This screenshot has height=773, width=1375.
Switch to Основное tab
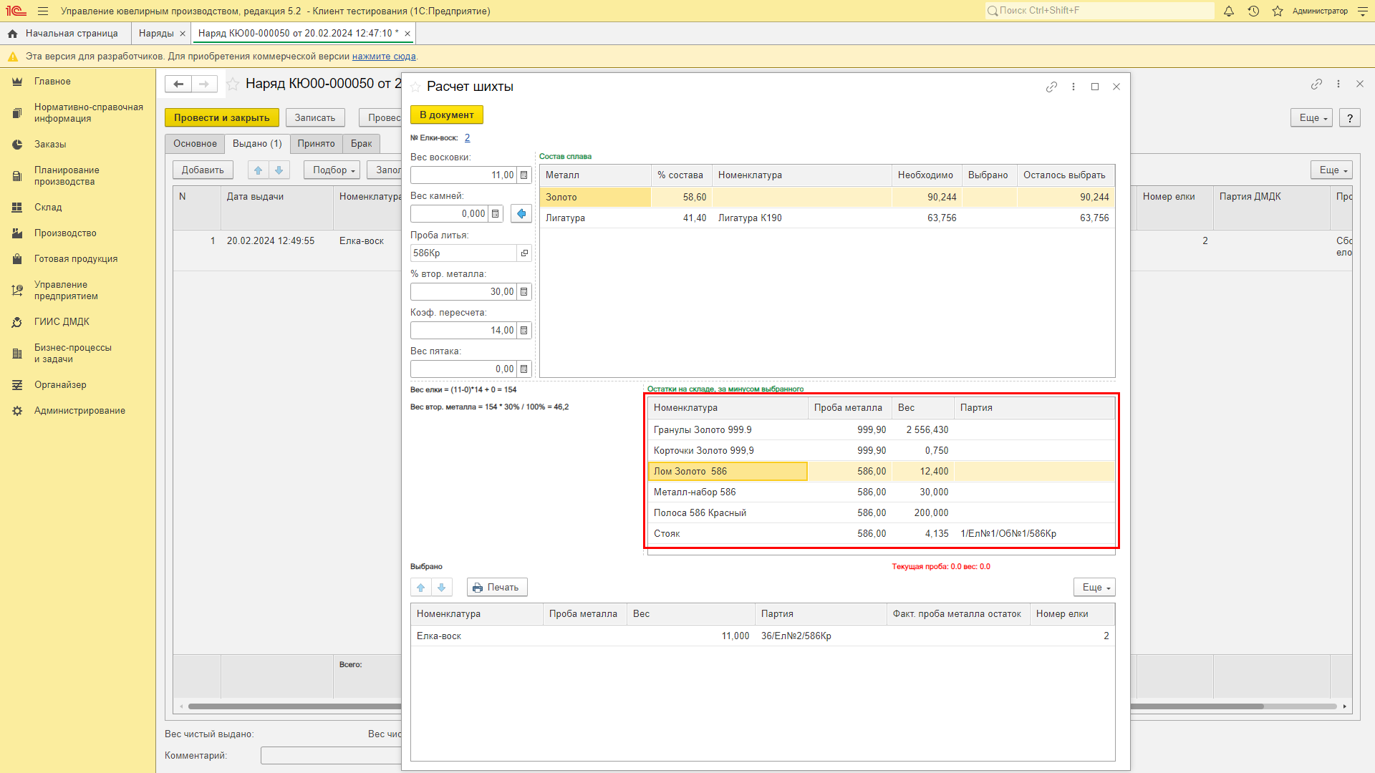point(195,144)
